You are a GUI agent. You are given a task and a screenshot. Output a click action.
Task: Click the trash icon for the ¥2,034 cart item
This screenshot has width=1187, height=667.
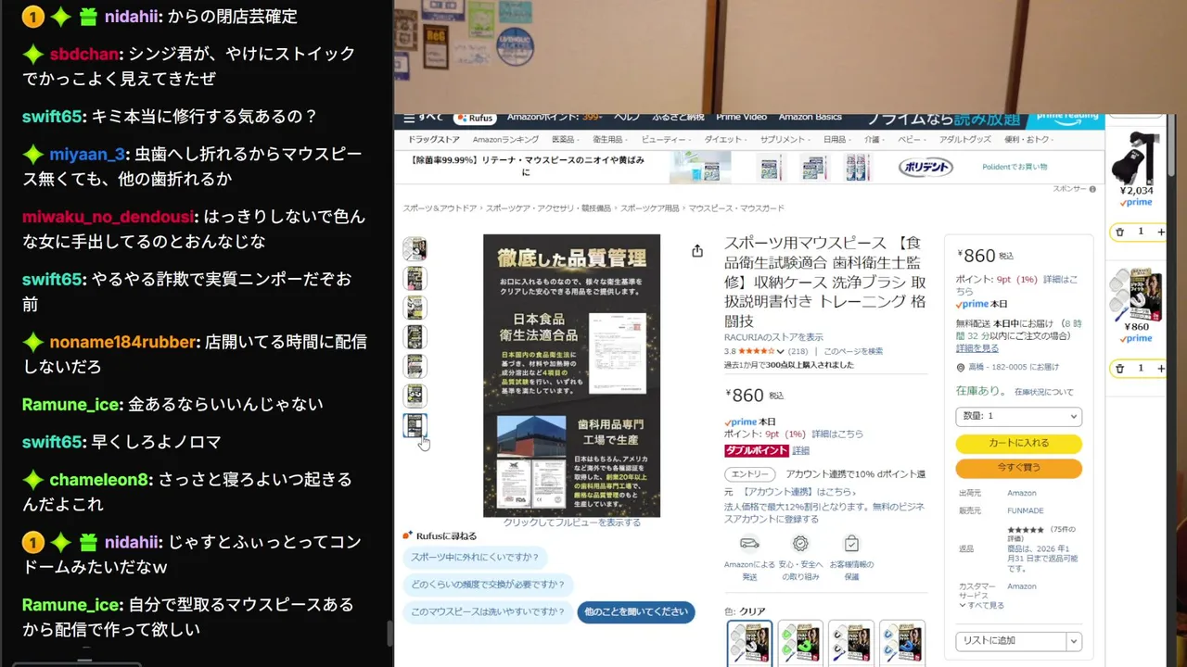coord(1119,232)
